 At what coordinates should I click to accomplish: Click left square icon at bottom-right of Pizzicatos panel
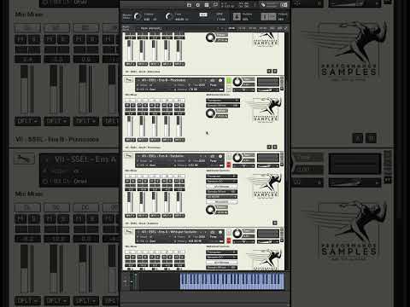tap(269, 147)
